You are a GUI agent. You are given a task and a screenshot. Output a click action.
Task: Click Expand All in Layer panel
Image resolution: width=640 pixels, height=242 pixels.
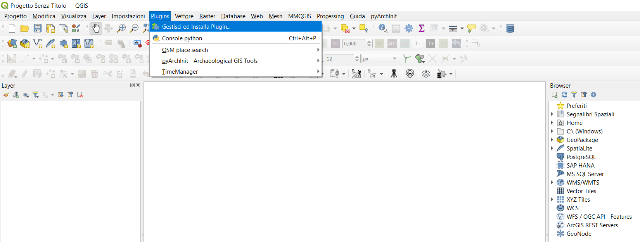pyautogui.click(x=61, y=95)
